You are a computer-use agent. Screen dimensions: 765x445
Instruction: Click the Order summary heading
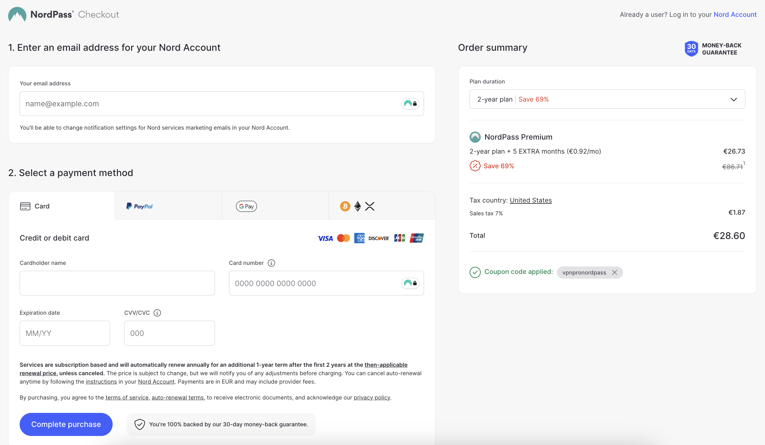point(493,48)
